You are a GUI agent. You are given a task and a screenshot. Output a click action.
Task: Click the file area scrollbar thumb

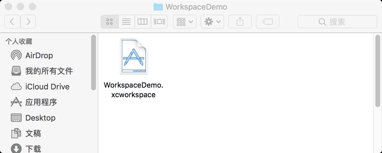point(378,71)
